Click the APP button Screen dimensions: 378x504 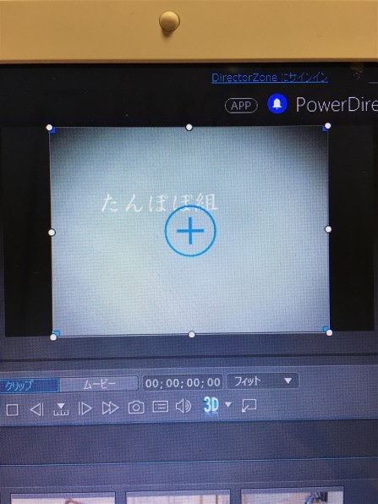(x=241, y=106)
